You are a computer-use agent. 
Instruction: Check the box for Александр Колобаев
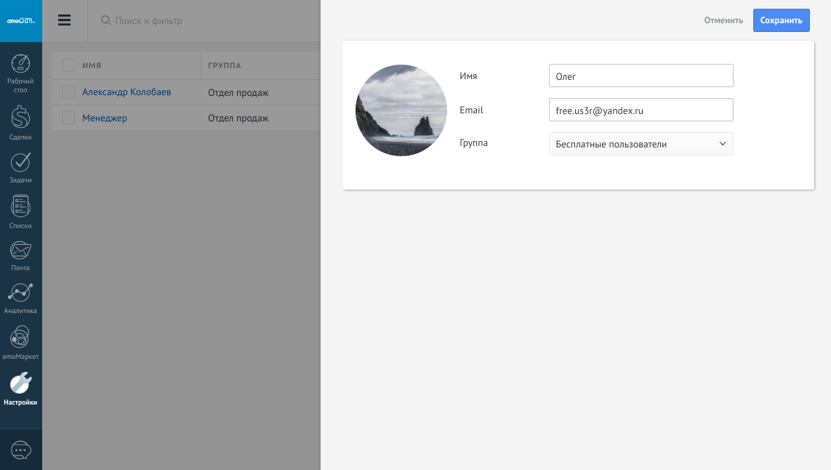[x=68, y=92]
